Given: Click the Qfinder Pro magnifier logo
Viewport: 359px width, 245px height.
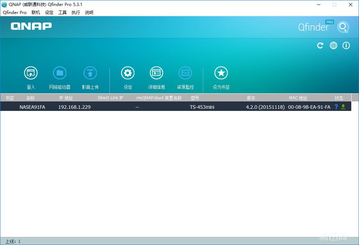Looking at the screenshot, I should 343,27.
